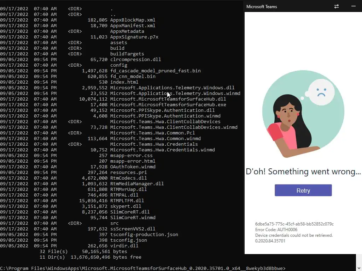Click clrcompression.dll file name
The height and width of the screenshot is (271, 362).
(x=135, y=59)
